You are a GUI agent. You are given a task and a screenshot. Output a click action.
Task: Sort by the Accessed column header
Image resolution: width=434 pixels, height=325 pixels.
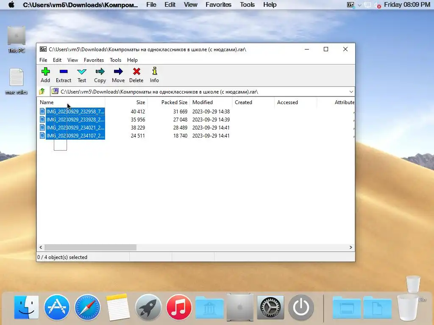tap(295, 102)
